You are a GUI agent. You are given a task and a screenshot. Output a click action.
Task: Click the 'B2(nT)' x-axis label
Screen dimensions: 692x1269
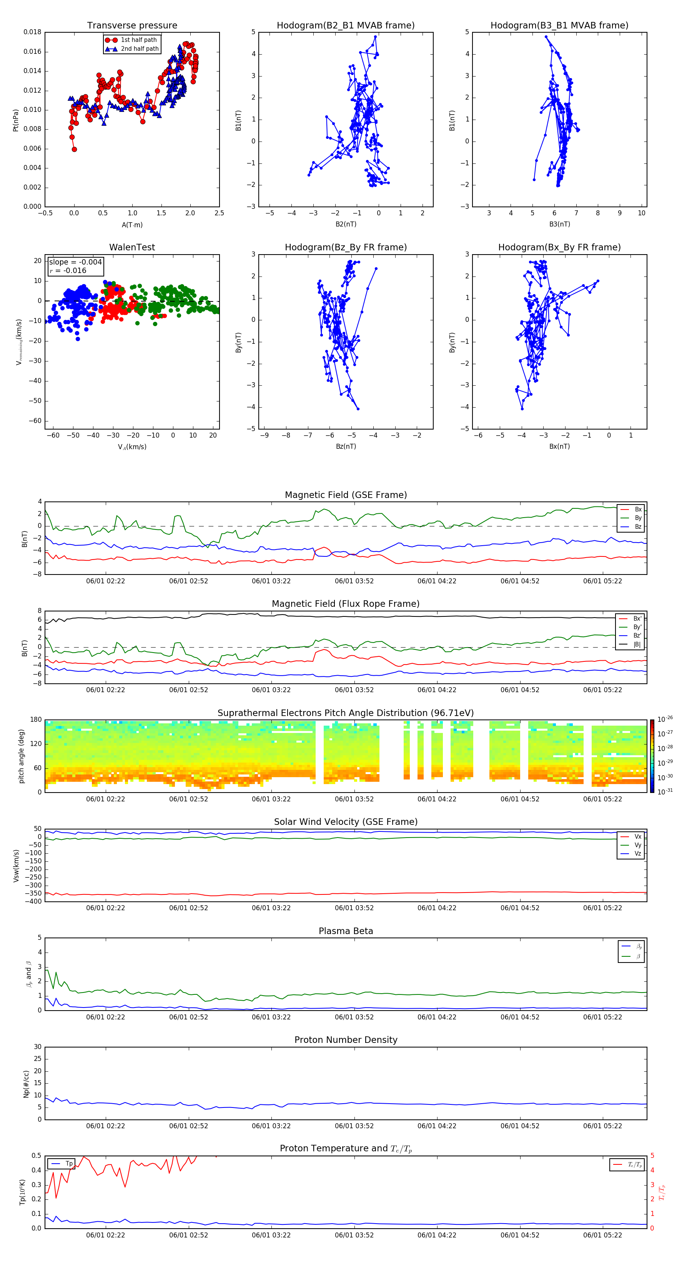(346, 224)
